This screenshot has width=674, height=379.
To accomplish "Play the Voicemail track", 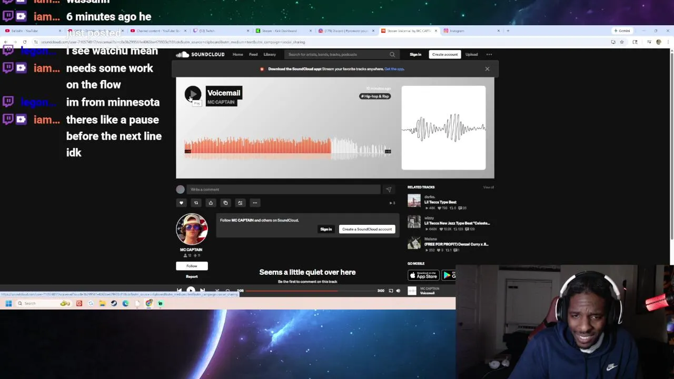I will pyautogui.click(x=193, y=94).
